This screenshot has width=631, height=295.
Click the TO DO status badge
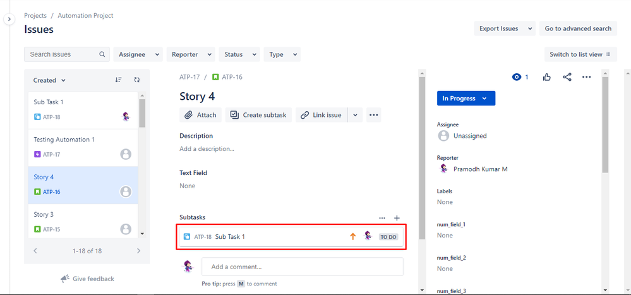tap(388, 237)
